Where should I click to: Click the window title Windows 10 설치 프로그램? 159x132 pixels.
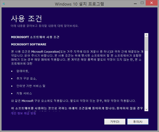coord(79,4)
